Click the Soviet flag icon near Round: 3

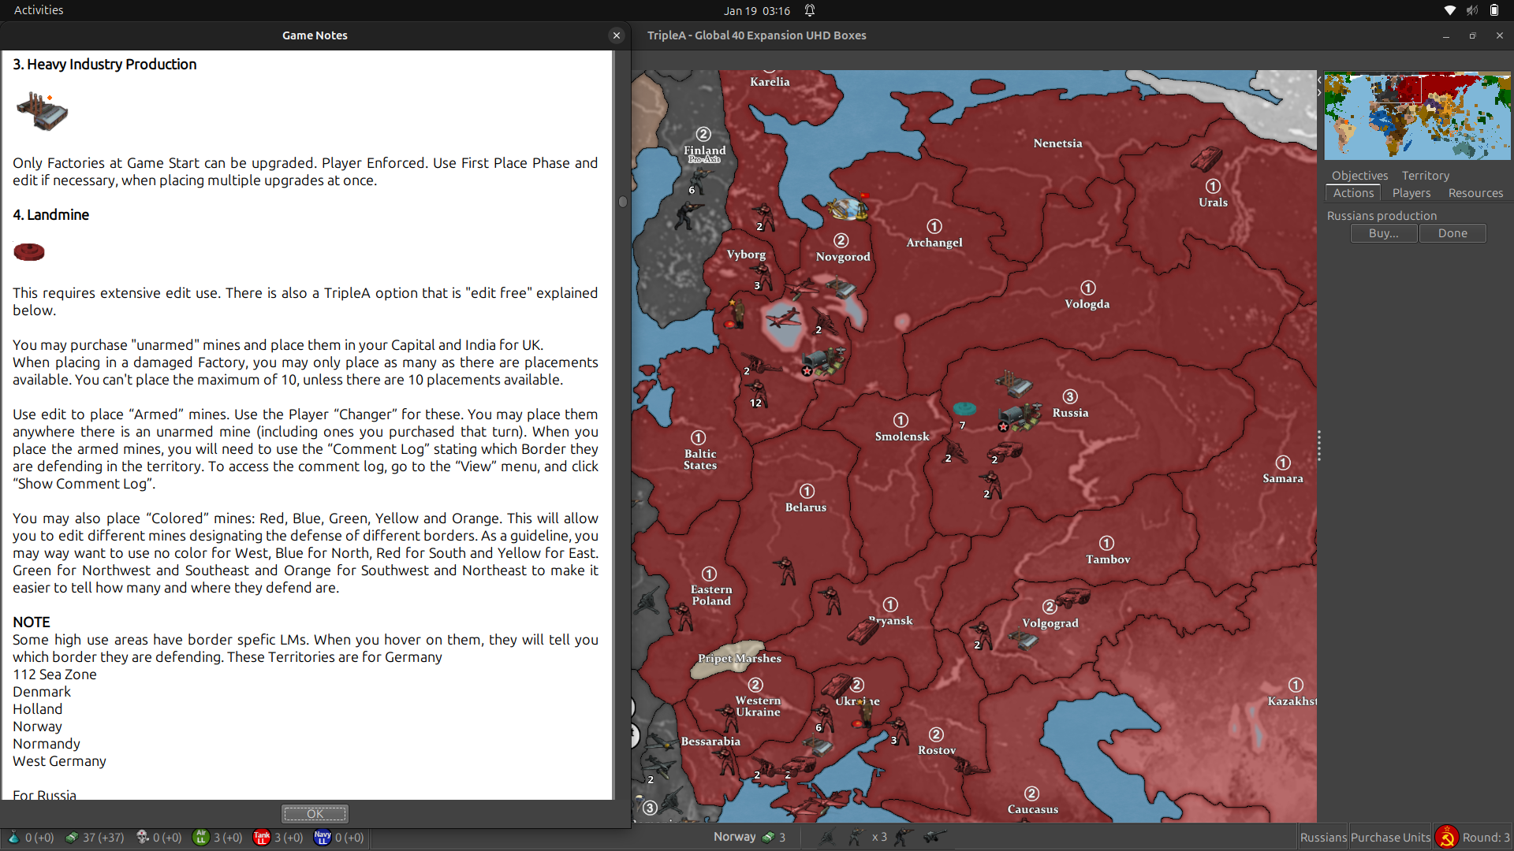tap(1448, 837)
